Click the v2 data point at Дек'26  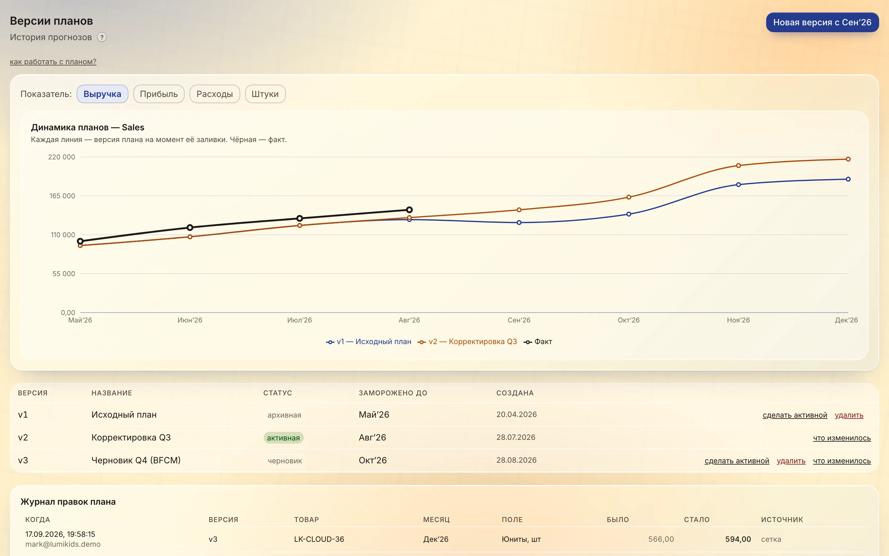(848, 159)
